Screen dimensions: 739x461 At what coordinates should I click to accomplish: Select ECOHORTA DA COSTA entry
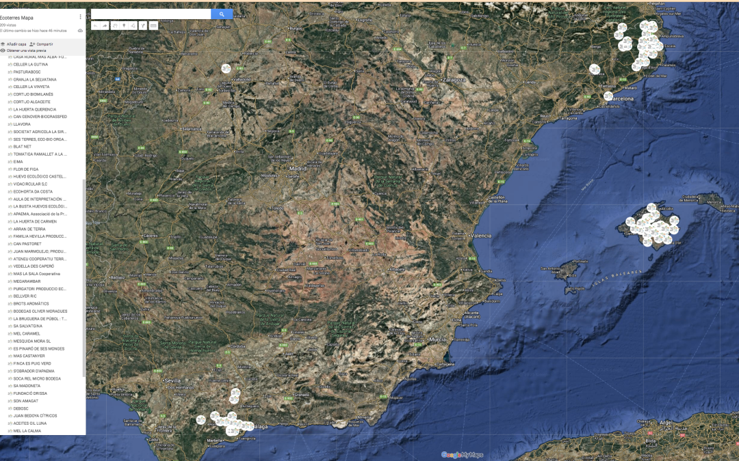(33, 191)
